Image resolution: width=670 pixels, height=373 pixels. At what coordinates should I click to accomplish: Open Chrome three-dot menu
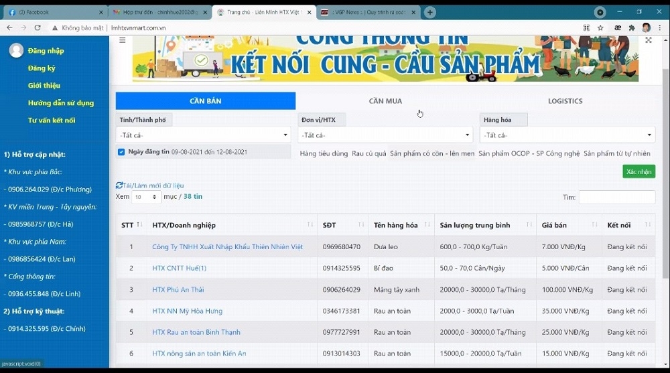[x=660, y=27]
